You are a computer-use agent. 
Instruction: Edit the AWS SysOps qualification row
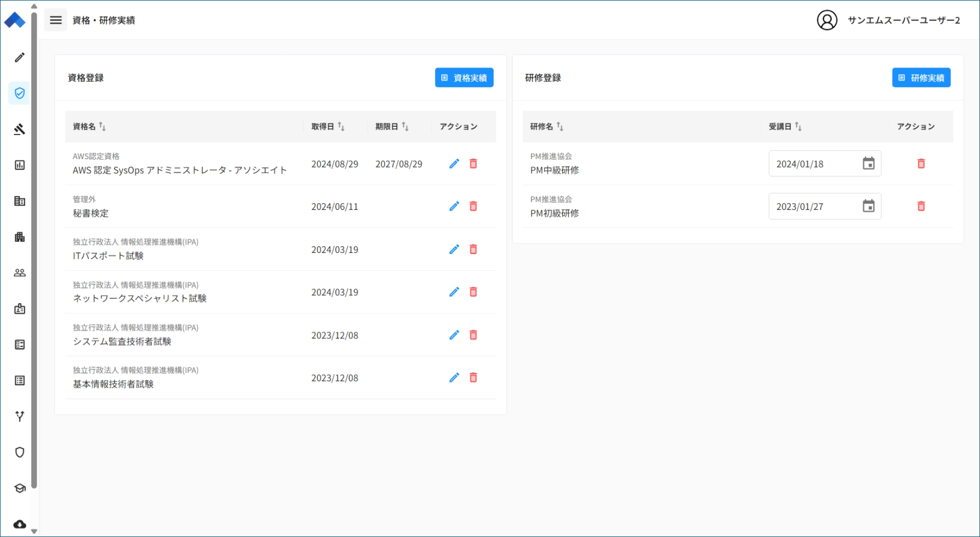click(455, 164)
